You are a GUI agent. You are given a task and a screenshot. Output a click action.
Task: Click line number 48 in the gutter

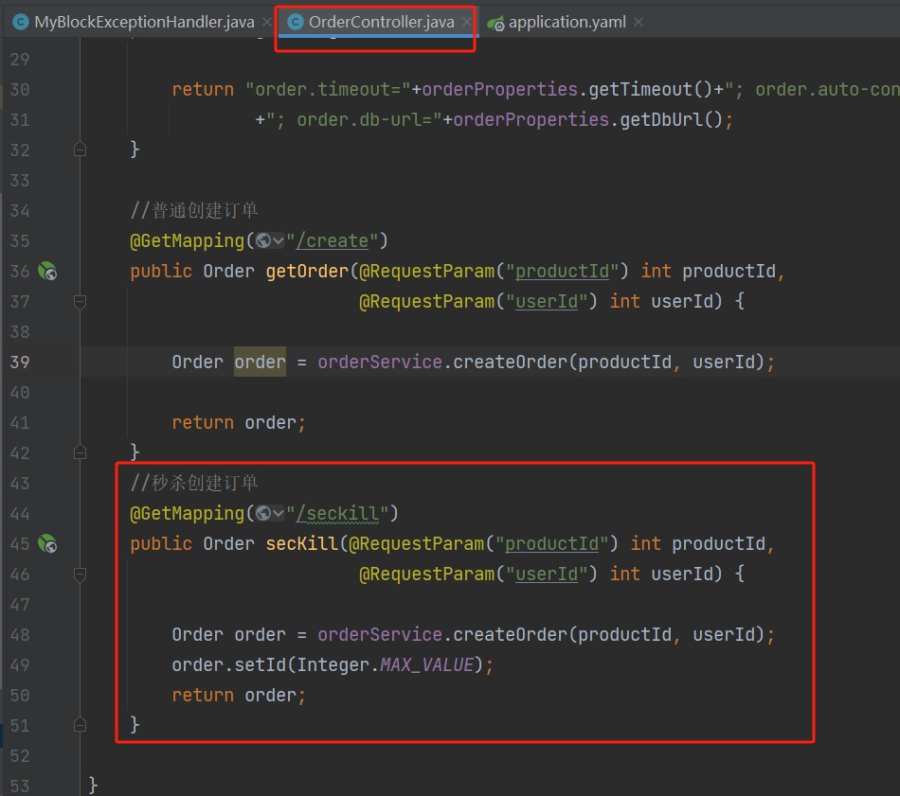pos(20,634)
